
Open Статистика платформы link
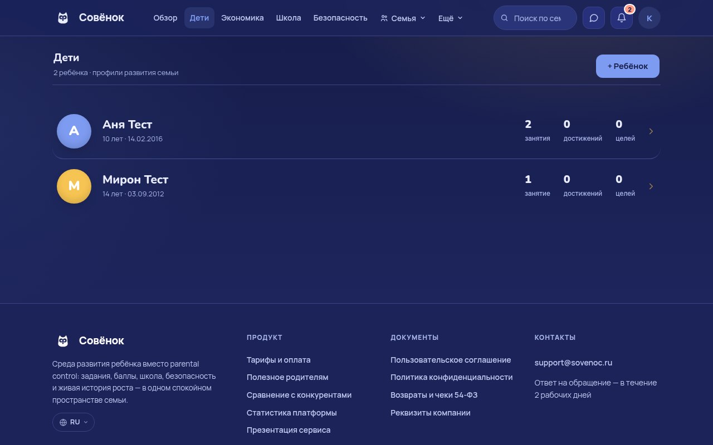(292, 413)
